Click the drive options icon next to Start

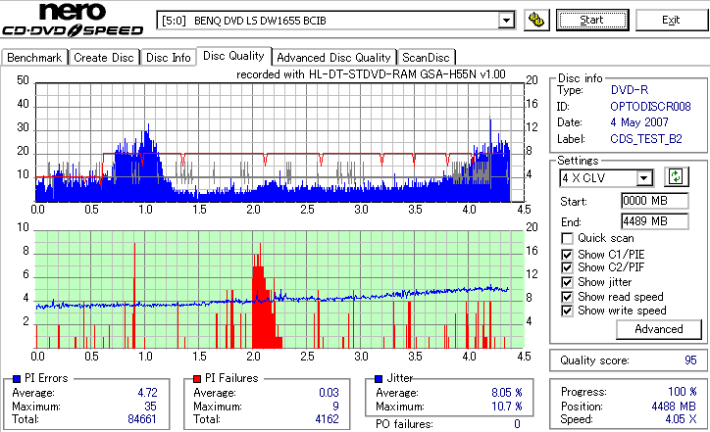tap(536, 21)
